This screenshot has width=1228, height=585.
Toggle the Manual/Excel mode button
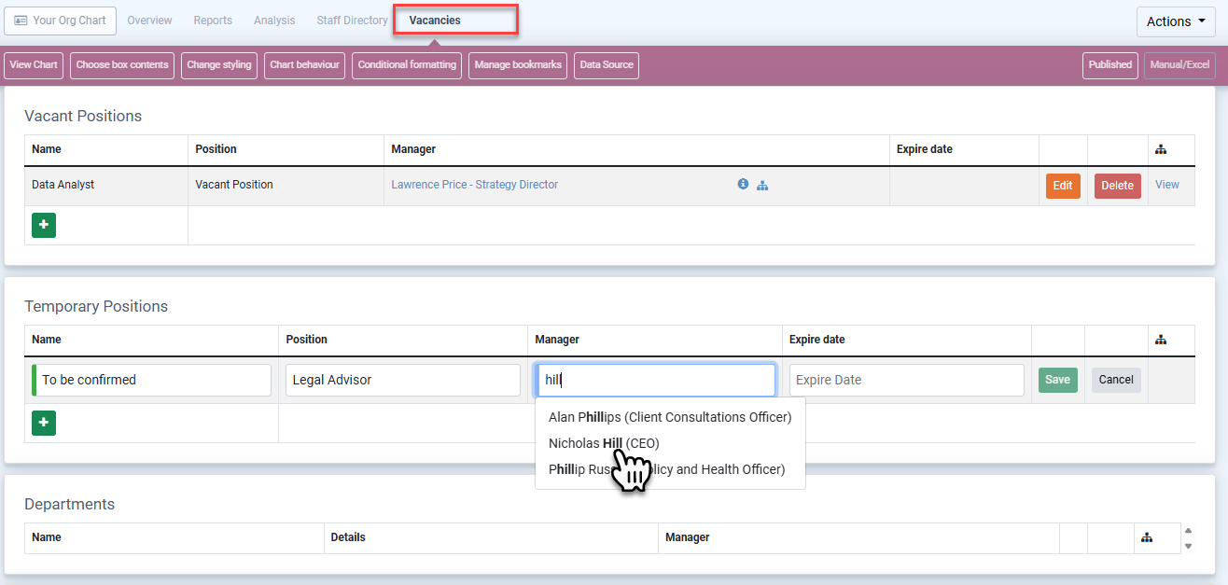1179,65
